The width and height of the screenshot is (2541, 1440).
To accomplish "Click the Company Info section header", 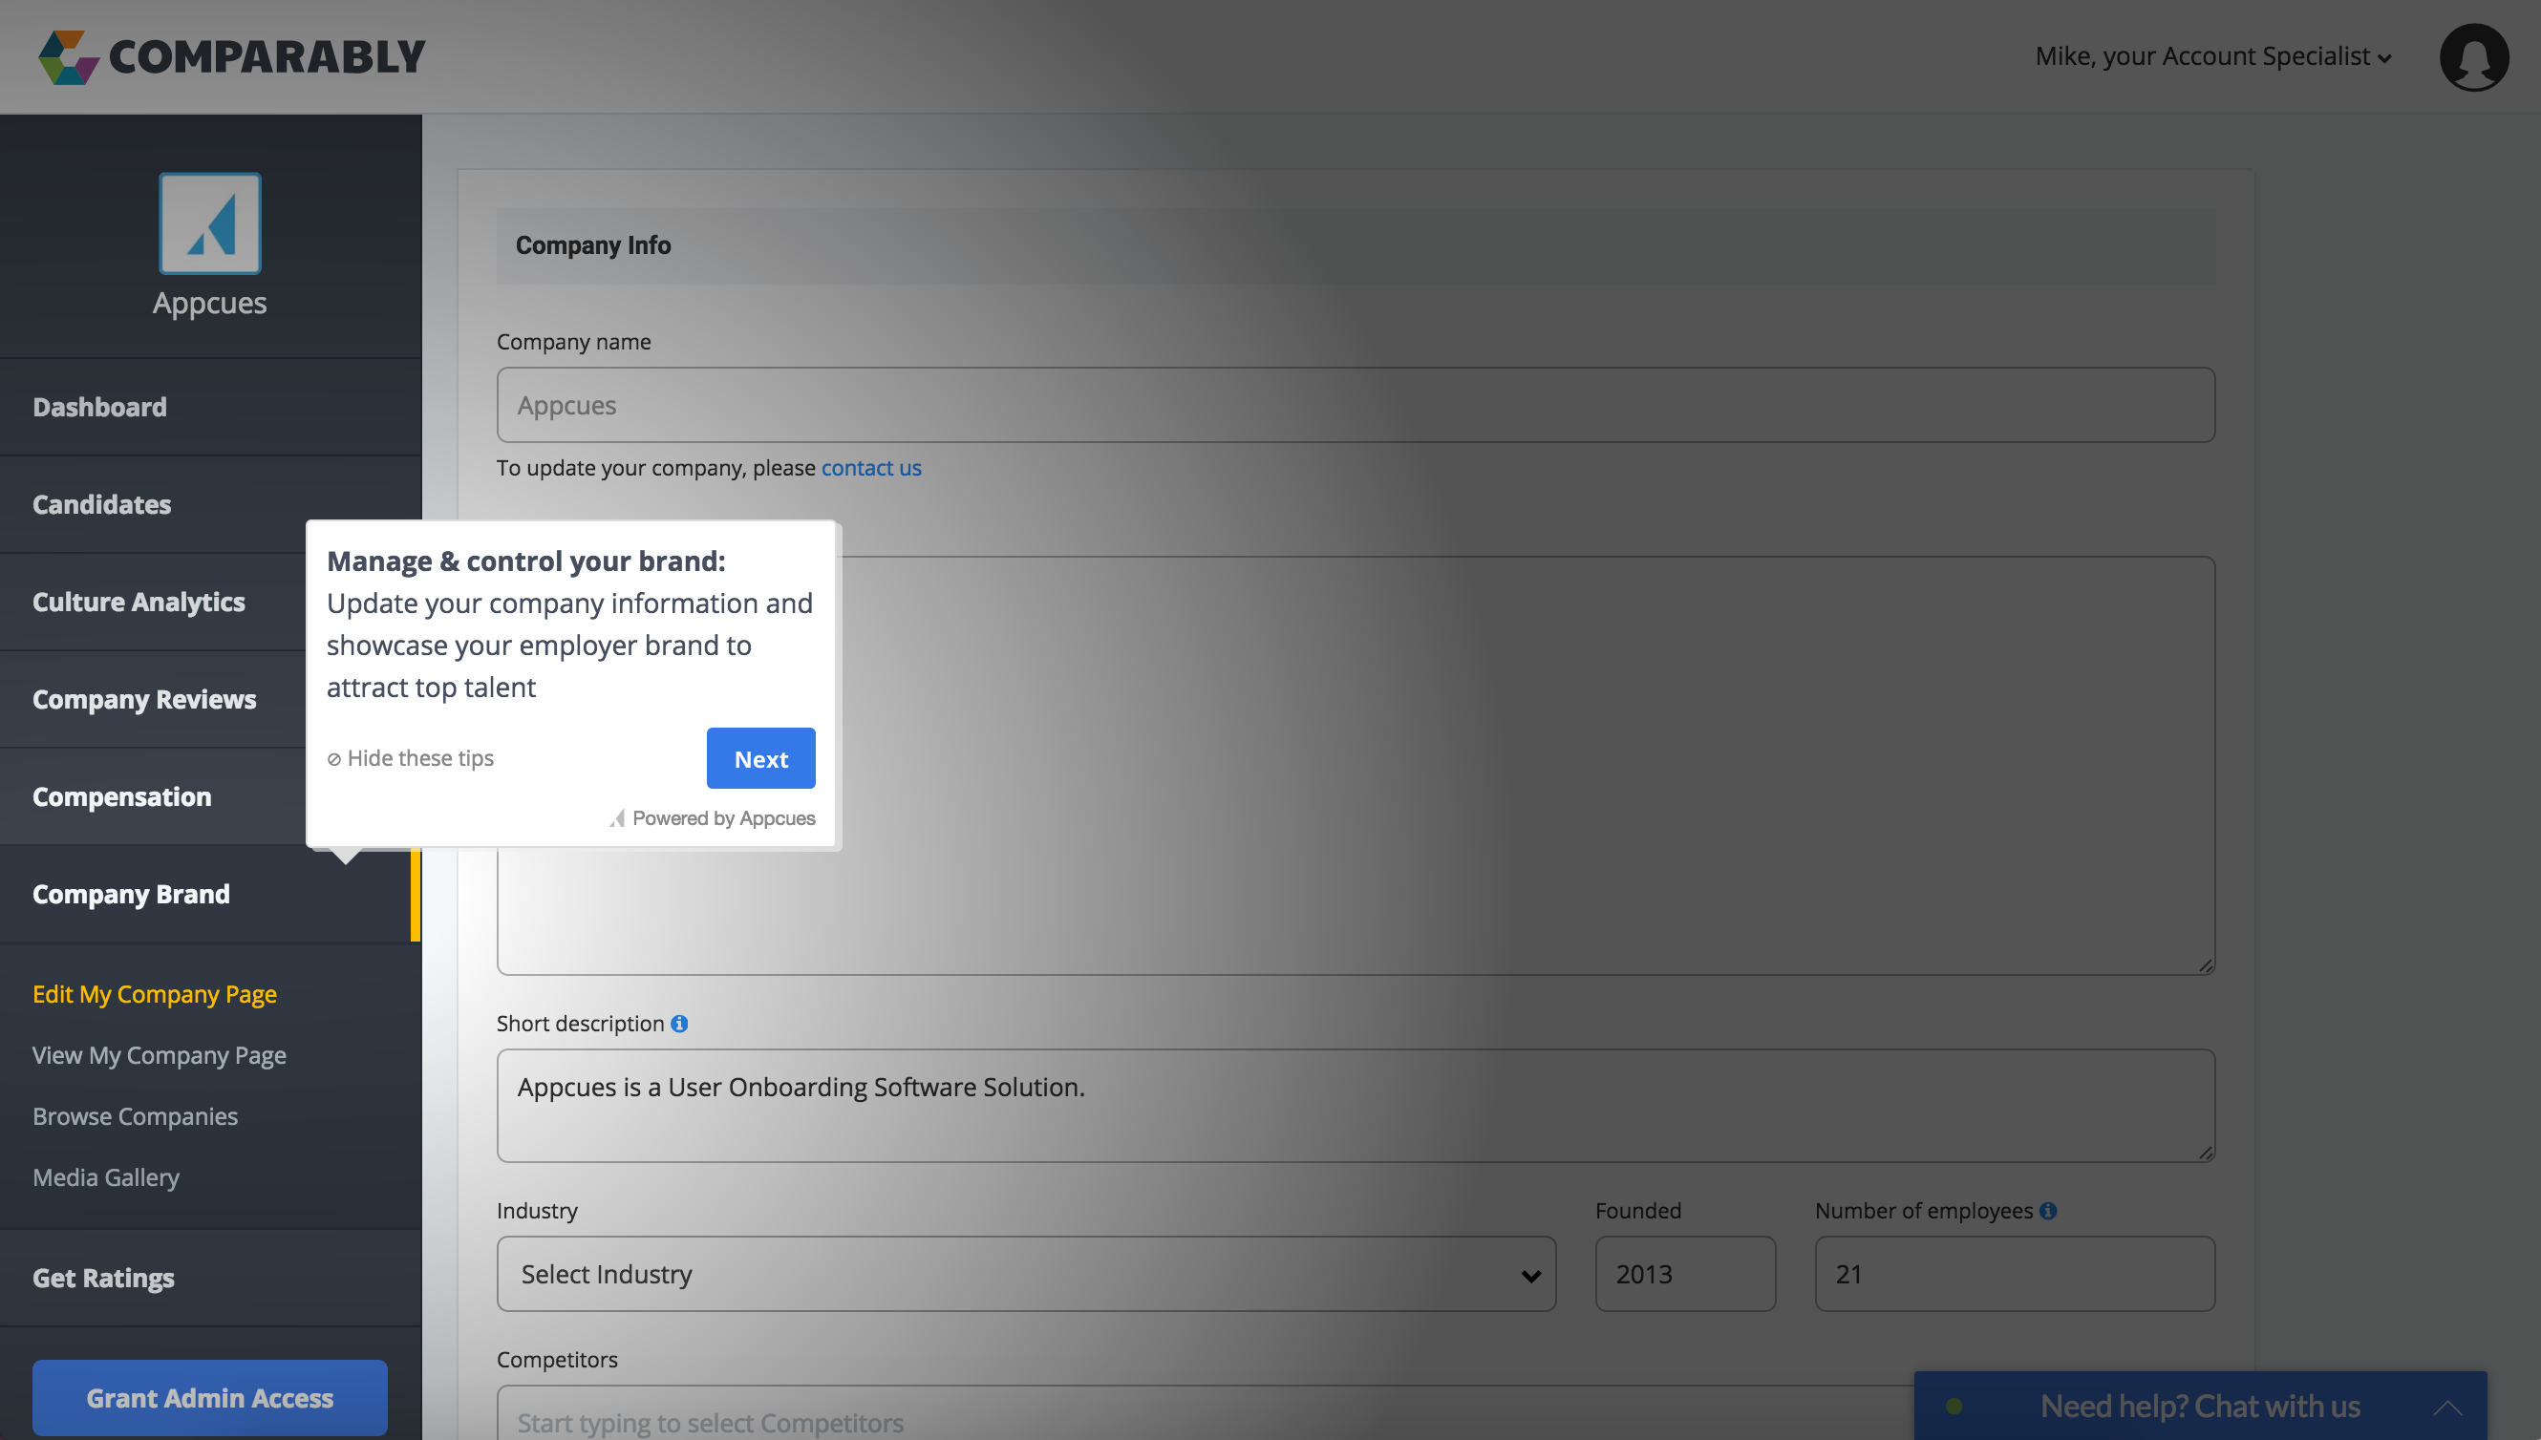I will (1356, 246).
